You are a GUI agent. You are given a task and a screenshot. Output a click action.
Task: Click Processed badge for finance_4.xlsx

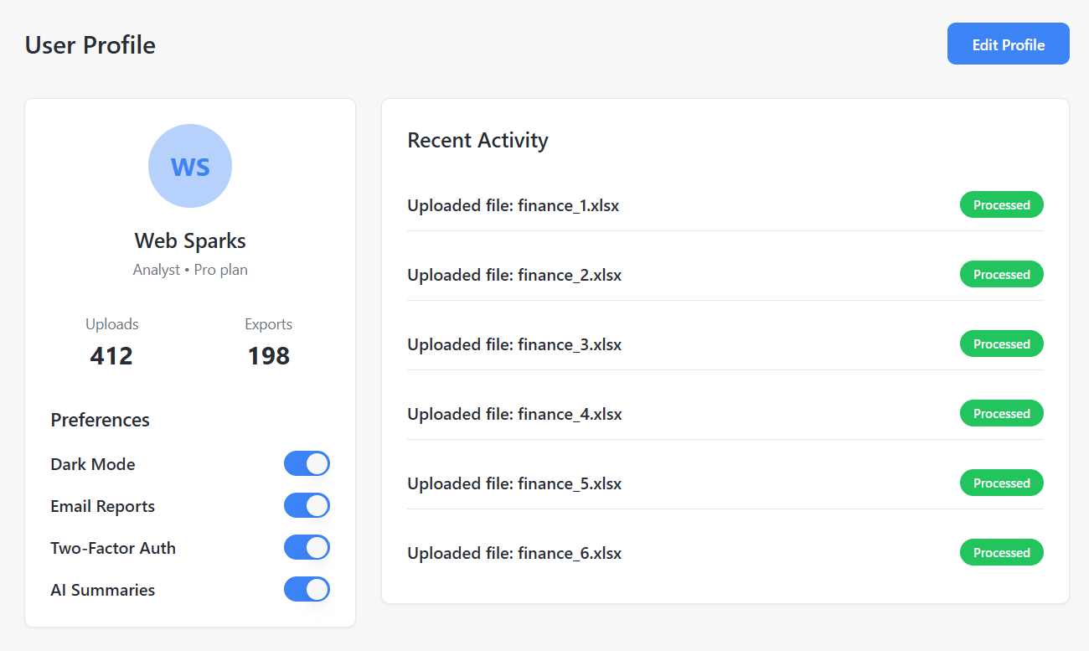[x=1001, y=414]
